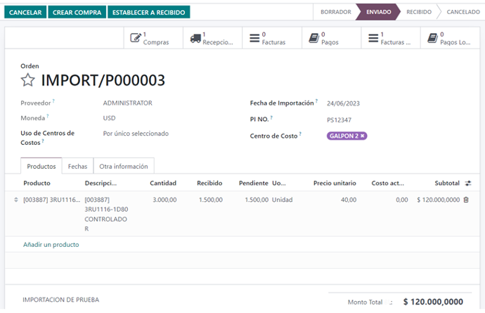Screen dimensions: 485x313
Task: Edit the PI NO. field value
Action: click(x=339, y=120)
